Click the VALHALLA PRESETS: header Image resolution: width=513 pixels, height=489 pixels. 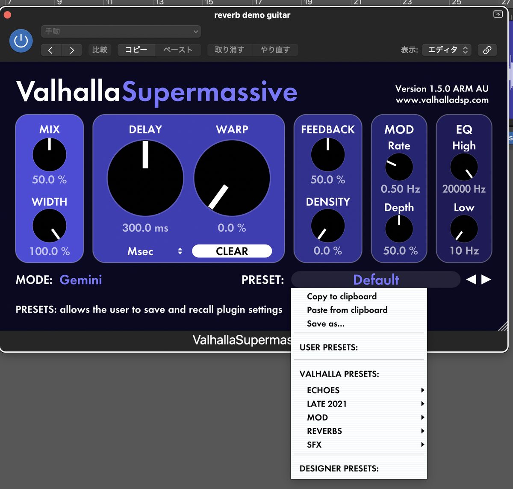coord(339,374)
